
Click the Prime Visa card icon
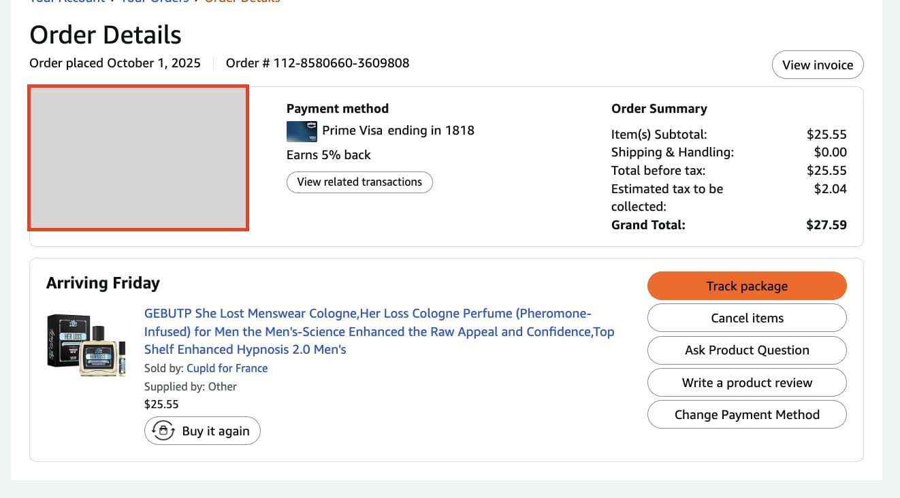coord(302,131)
